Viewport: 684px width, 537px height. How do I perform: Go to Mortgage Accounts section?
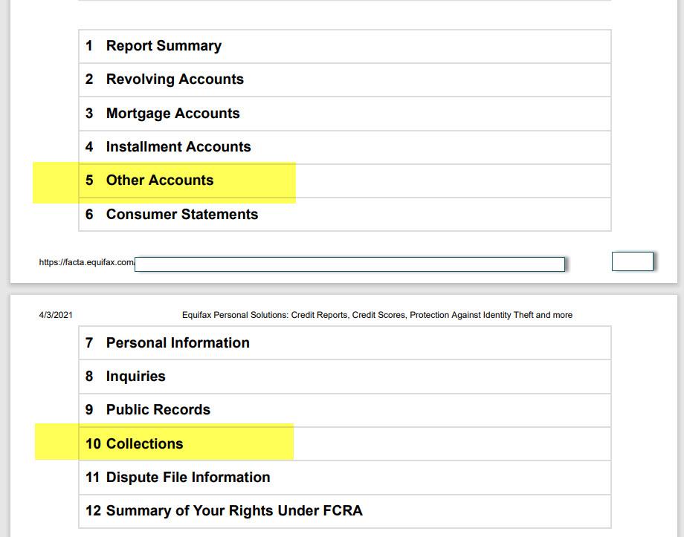pos(345,114)
